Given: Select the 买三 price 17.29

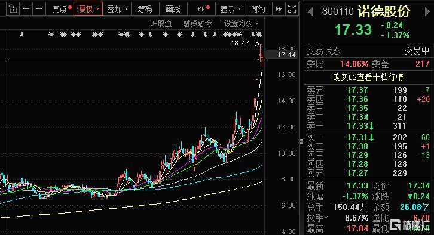Looking at the screenshot, I should point(357,155).
